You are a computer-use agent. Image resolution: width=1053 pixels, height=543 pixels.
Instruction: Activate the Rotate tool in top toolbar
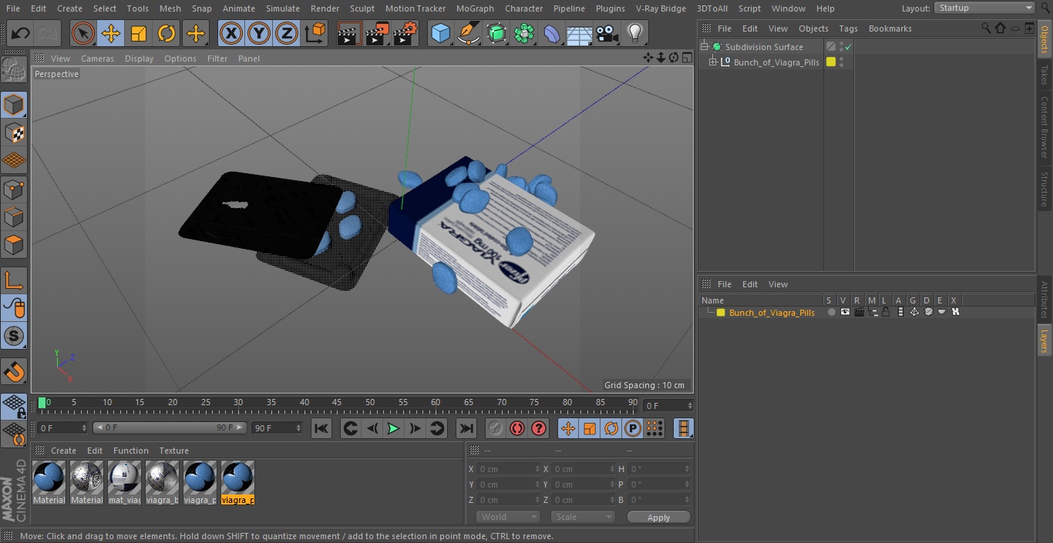pos(167,33)
